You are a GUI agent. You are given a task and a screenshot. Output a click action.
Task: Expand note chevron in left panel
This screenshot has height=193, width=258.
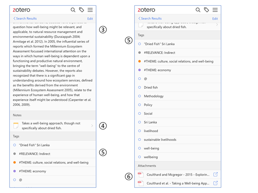click(92, 126)
